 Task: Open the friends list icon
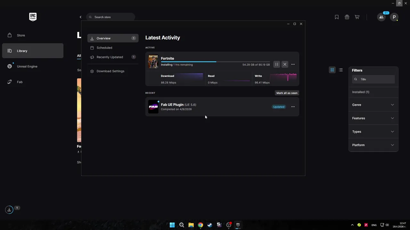tap(381, 17)
